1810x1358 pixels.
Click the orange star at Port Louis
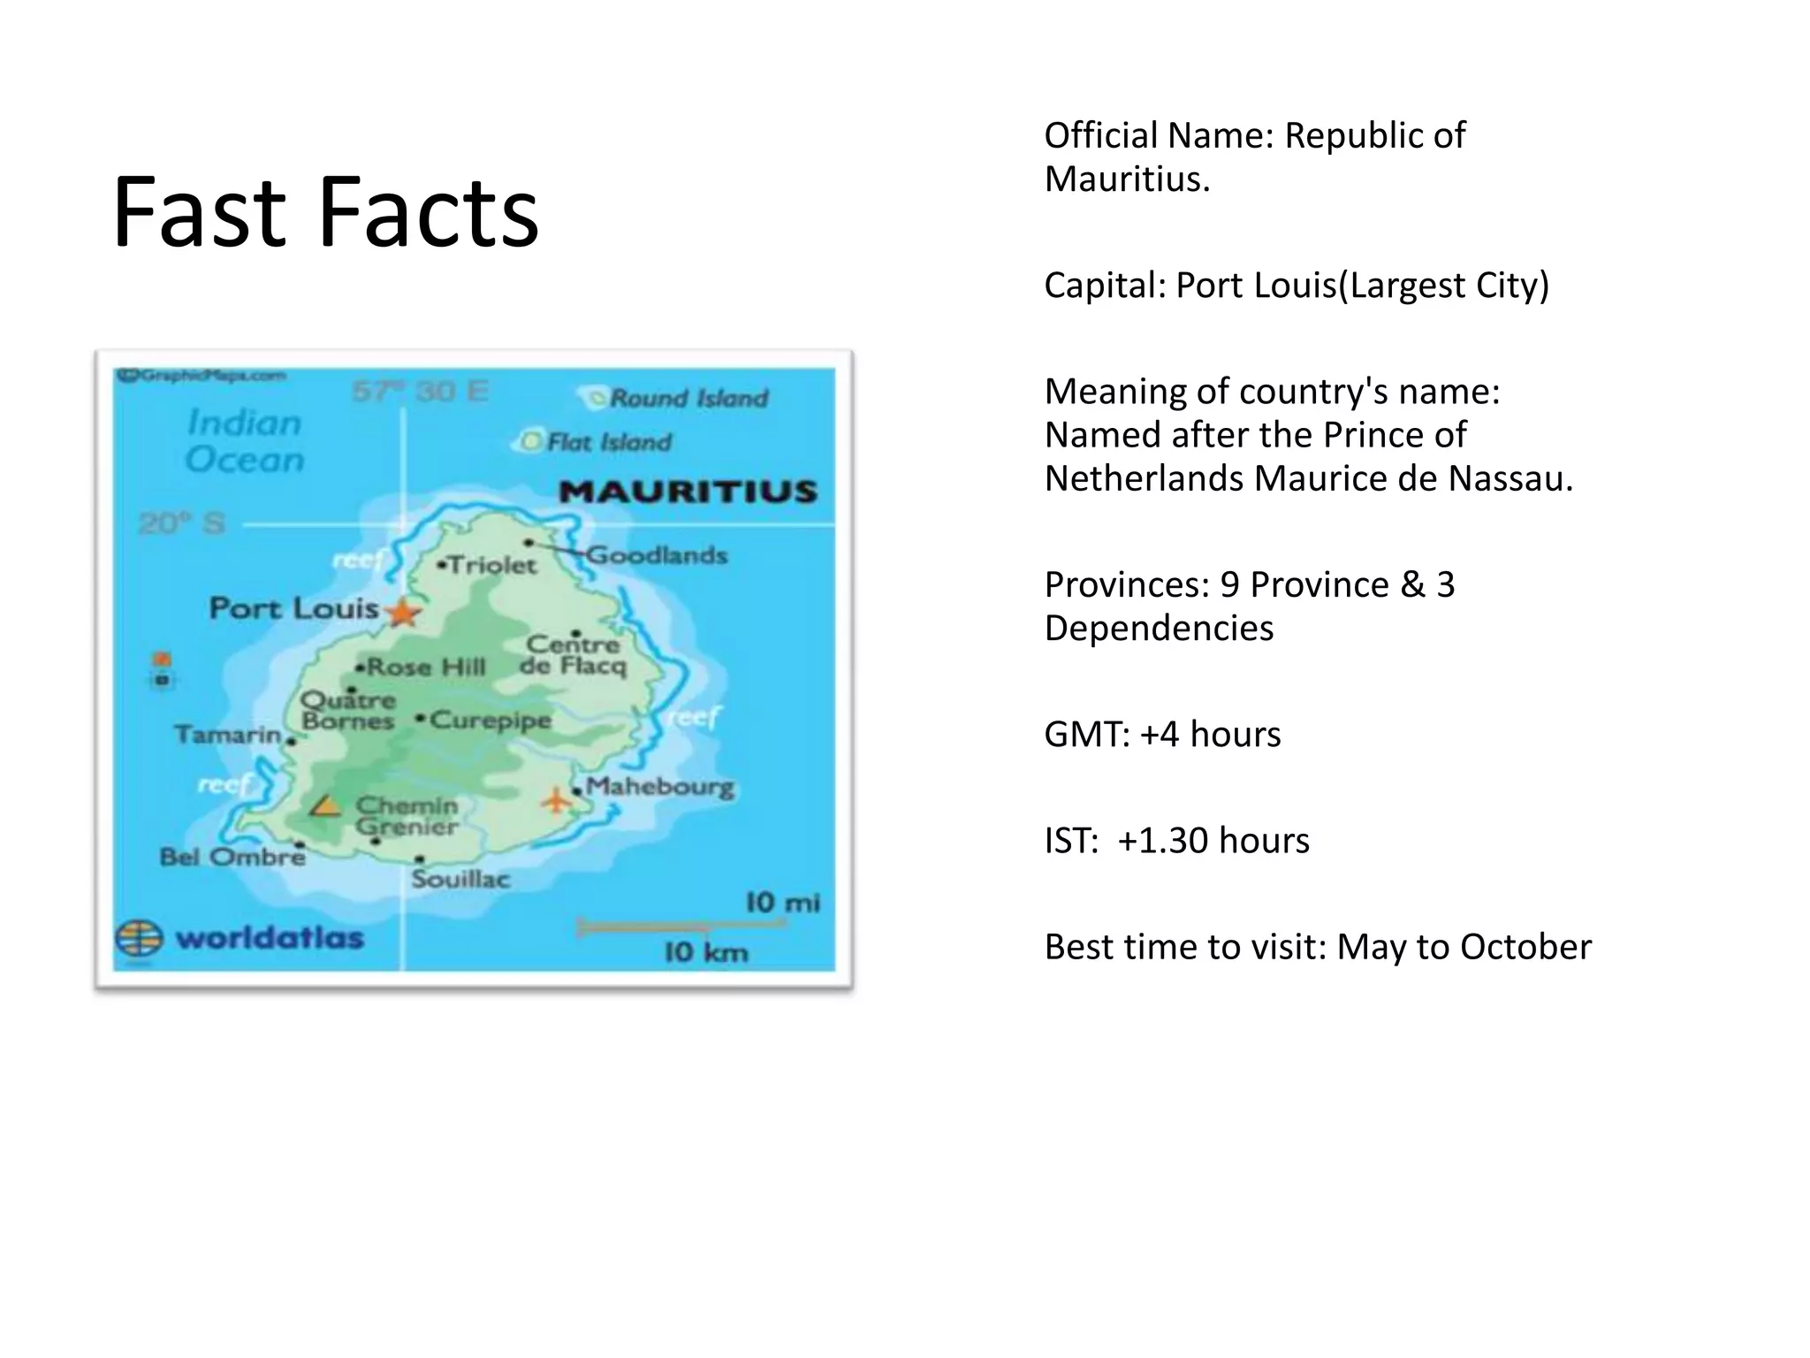[x=403, y=611]
